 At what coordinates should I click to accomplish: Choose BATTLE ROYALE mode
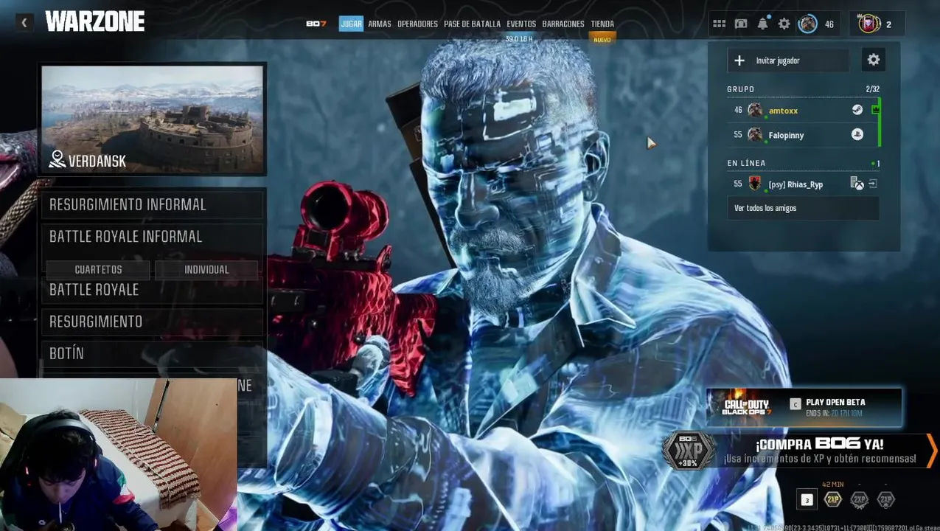(152, 290)
